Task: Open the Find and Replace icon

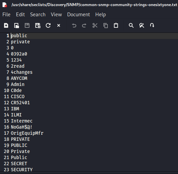Action: 142,25
